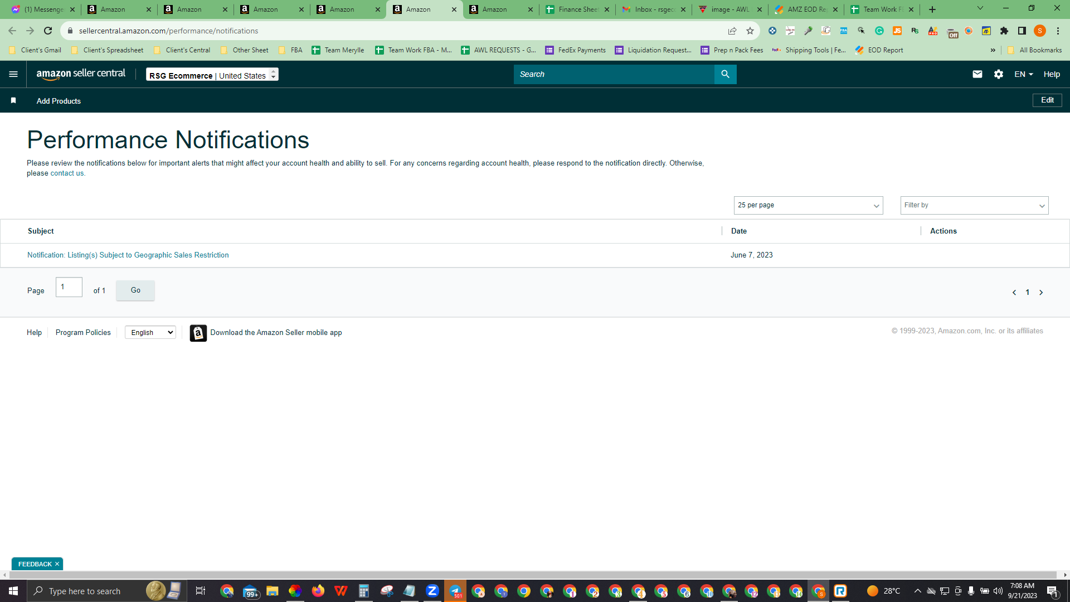Open Client's Spreadsheet bookmark
Image resolution: width=1070 pixels, height=602 pixels.
click(x=108, y=50)
